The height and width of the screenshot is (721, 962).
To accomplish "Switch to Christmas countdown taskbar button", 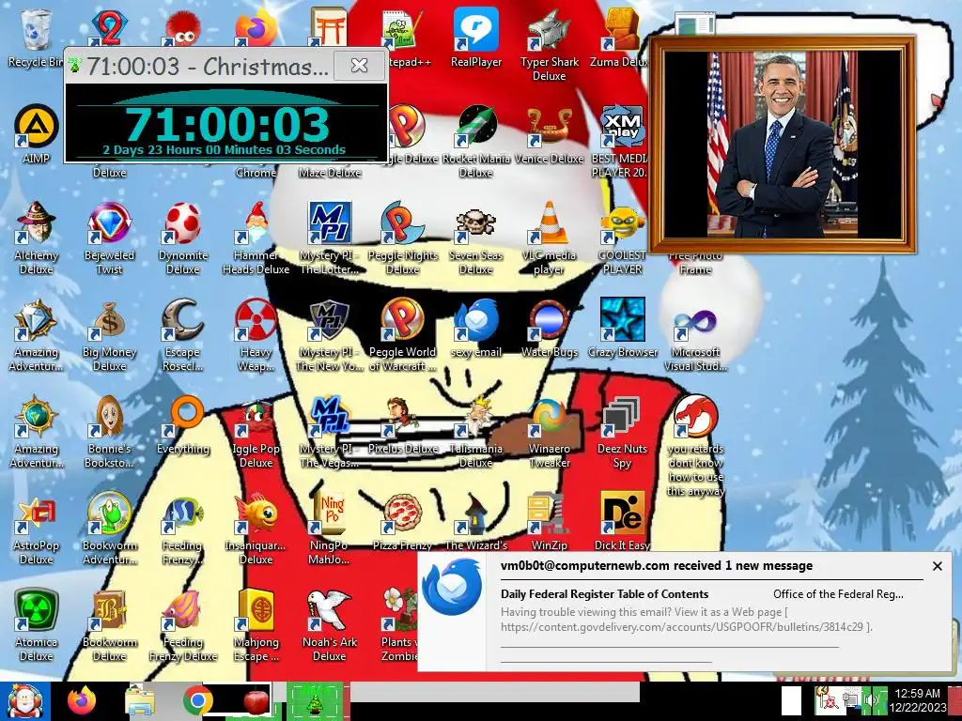I will point(314,701).
